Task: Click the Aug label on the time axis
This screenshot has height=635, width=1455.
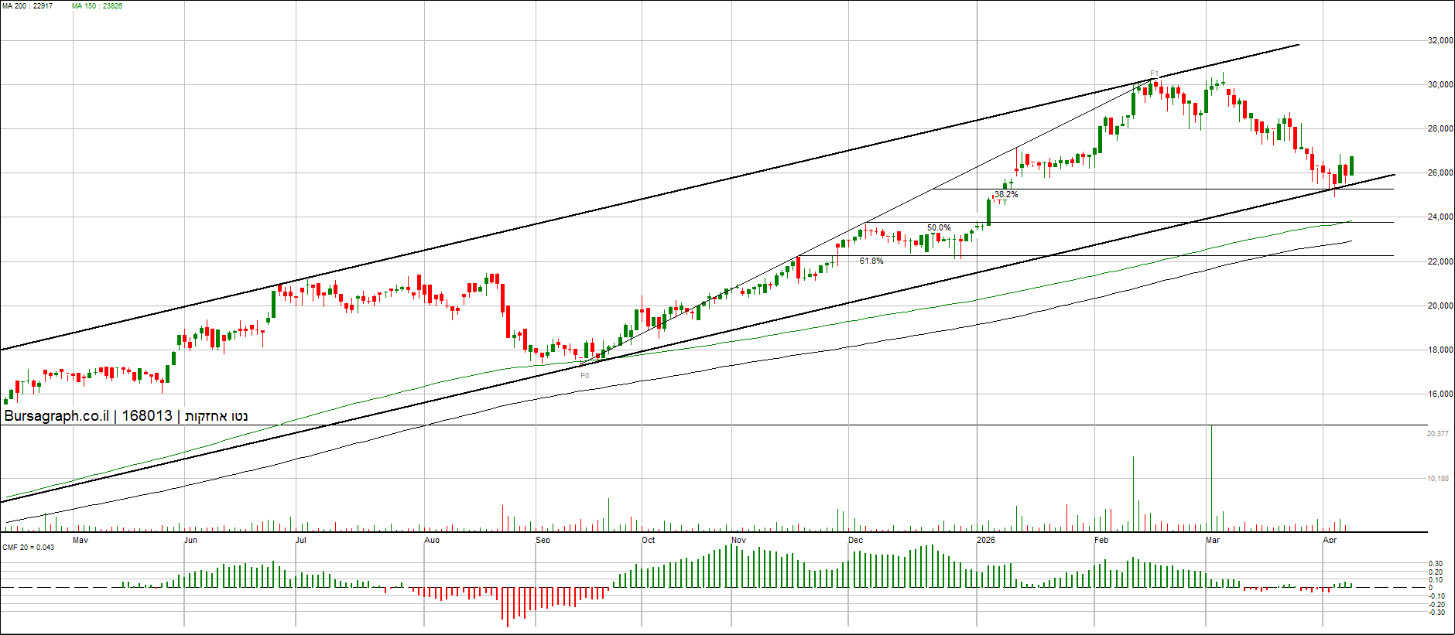Action: pyautogui.click(x=432, y=540)
